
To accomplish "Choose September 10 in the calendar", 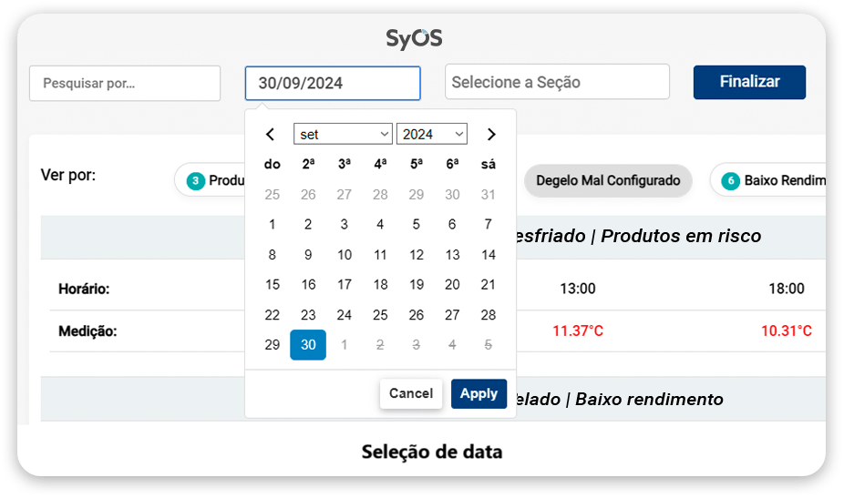I will click(344, 254).
